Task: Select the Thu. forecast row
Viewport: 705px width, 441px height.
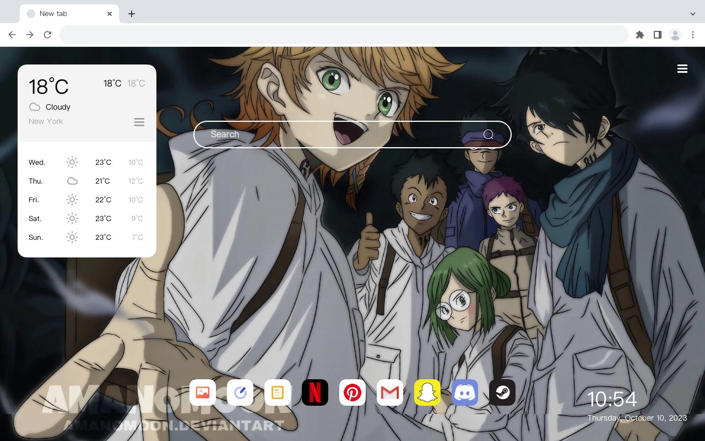Action: (86, 181)
